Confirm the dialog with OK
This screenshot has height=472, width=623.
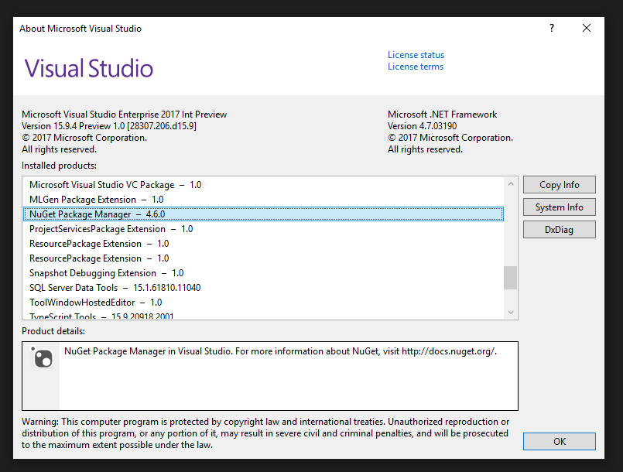(x=559, y=441)
